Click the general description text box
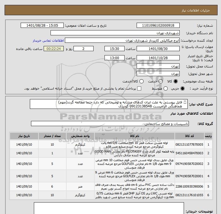 tap(109, 104)
